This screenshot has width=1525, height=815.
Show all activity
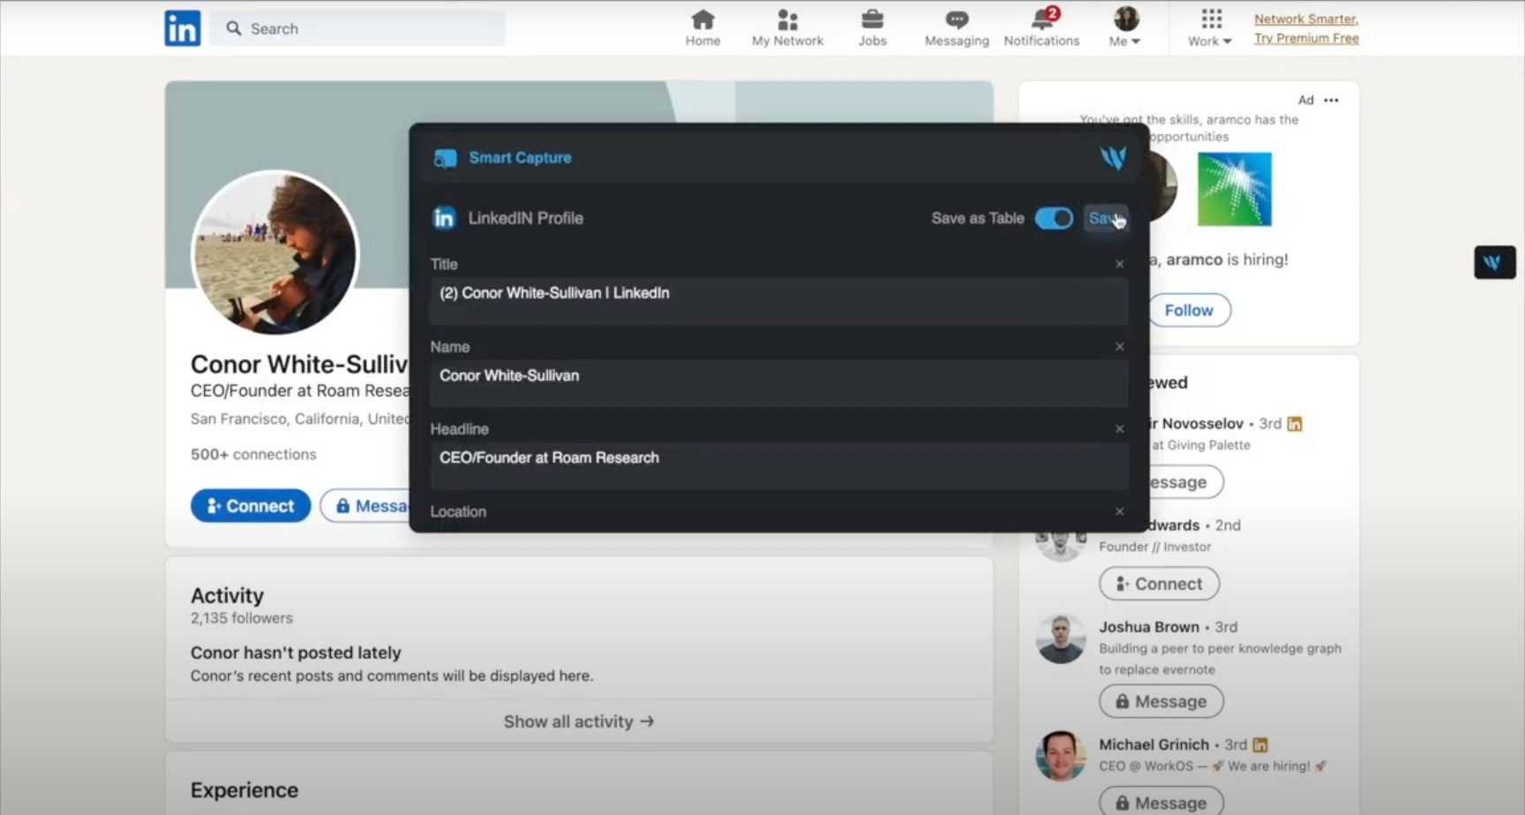(579, 721)
